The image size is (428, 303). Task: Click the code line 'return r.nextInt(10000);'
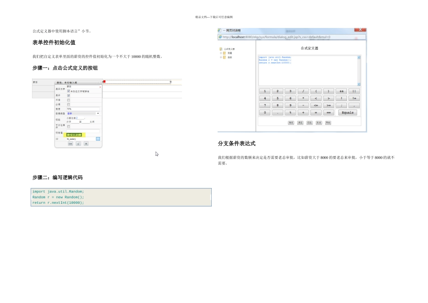(58, 203)
